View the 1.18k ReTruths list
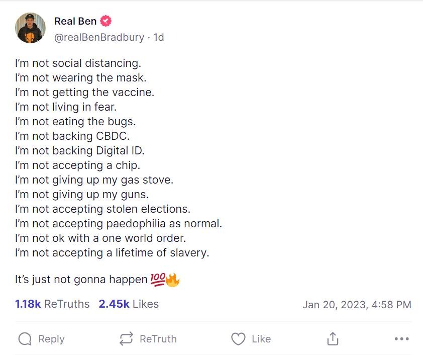Viewport: 423px width, 355px height. (52, 304)
